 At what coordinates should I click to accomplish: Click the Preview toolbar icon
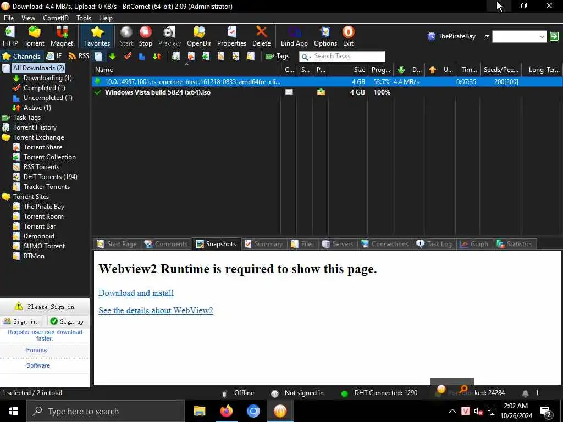tap(169, 36)
